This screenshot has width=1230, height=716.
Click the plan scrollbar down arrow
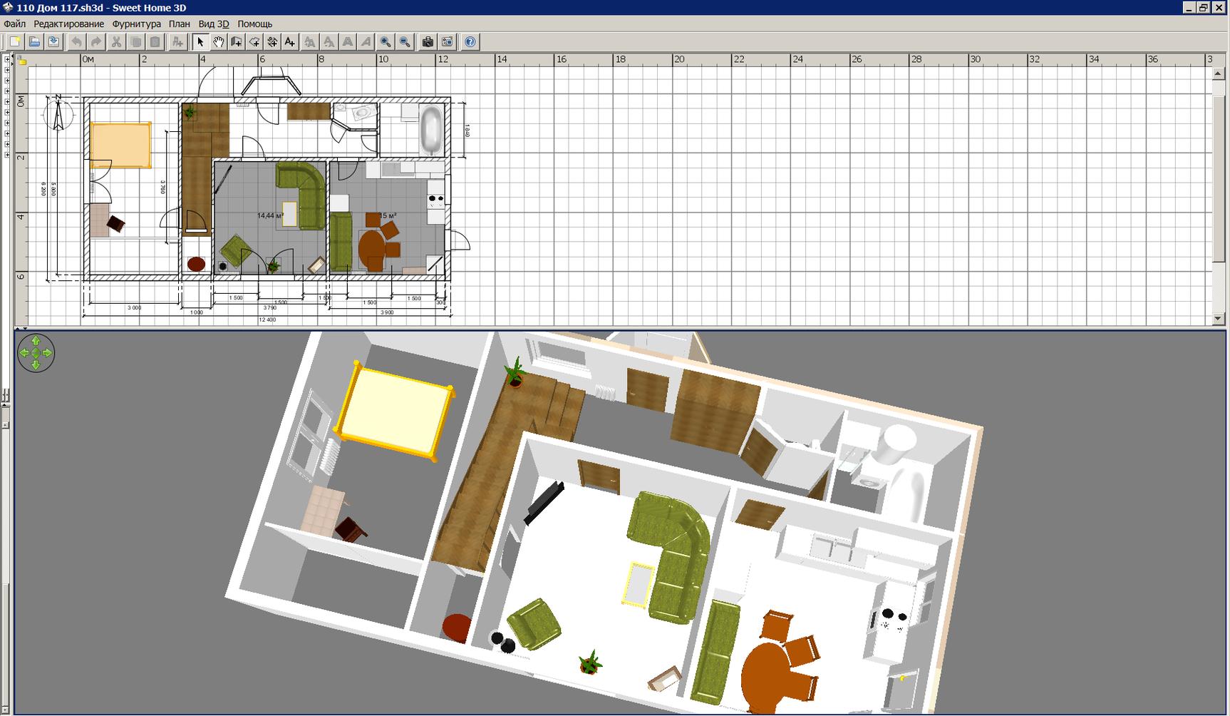(1217, 319)
